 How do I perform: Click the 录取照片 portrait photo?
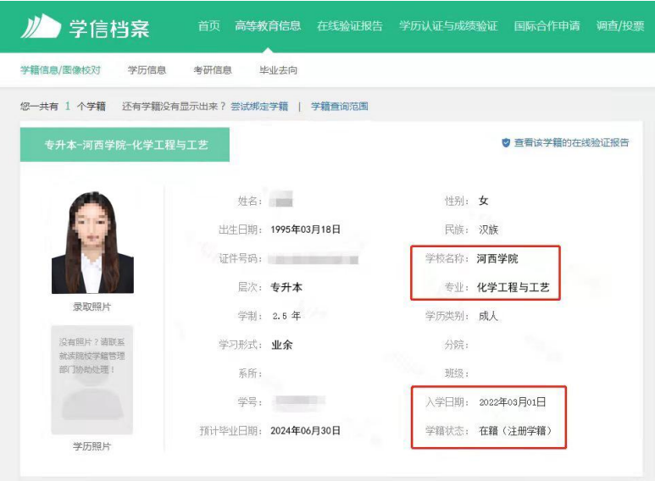point(92,242)
